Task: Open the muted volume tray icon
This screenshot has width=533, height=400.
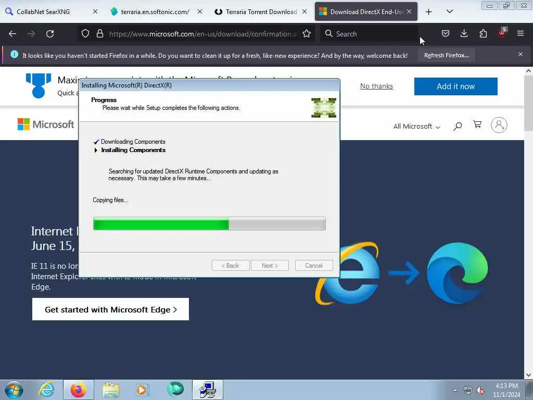Action: (x=480, y=391)
